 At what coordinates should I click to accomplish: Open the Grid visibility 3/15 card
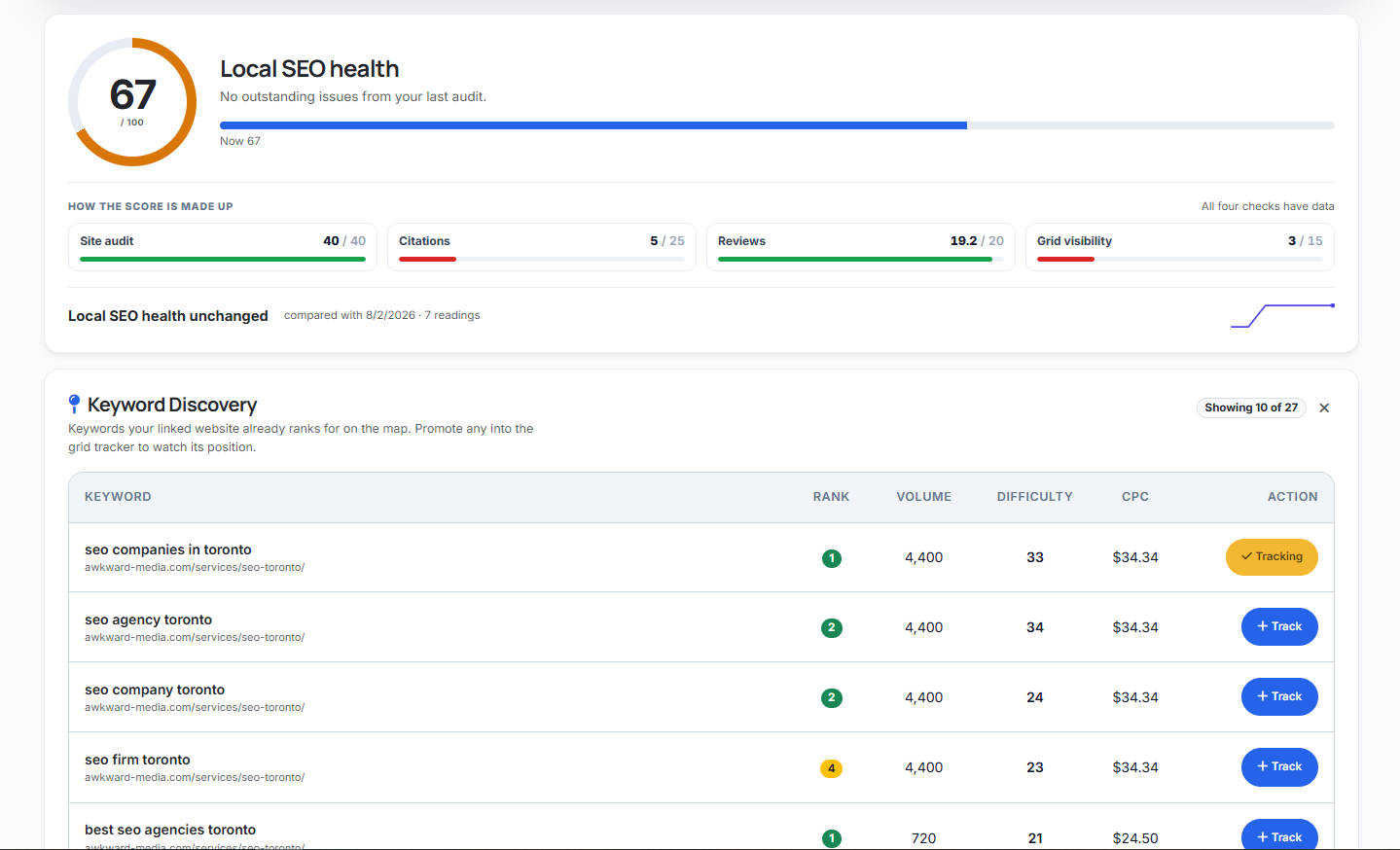pos(1180,247)
